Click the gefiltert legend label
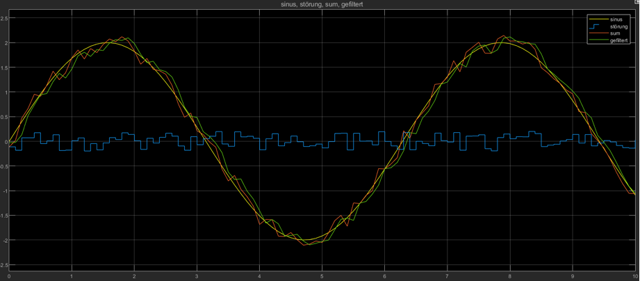The height and width of the screenshot is (281, 640). (x=619, y=41)
